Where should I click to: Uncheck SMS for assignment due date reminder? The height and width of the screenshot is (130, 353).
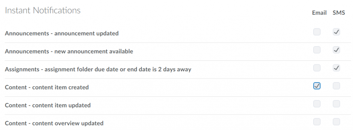click(336, 68)
